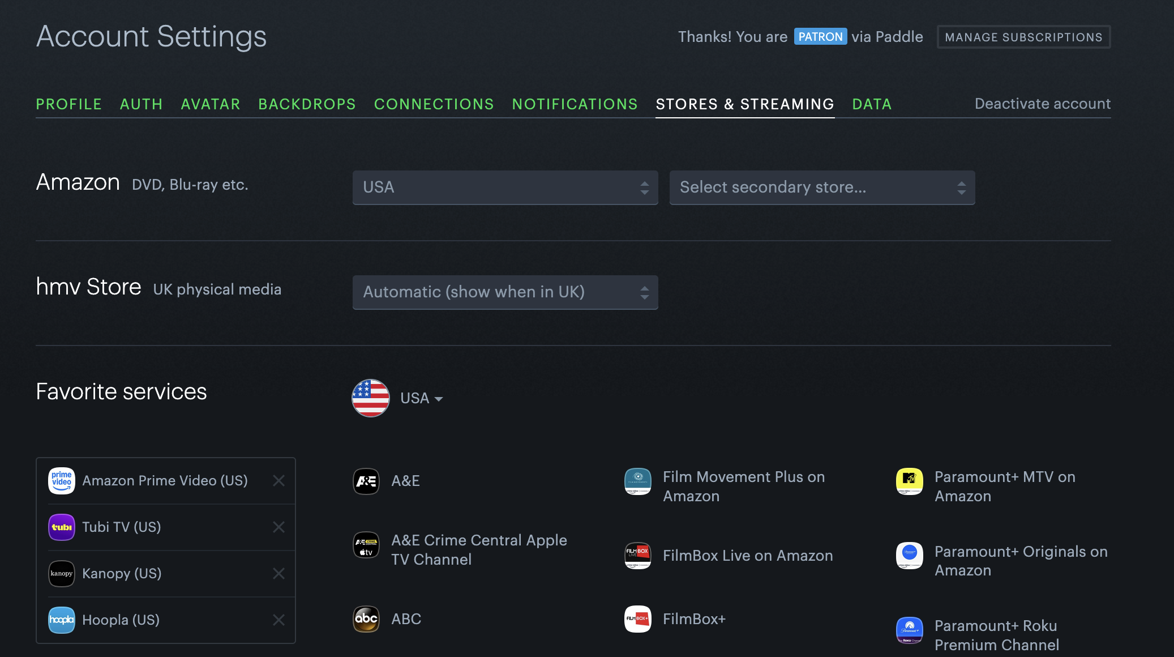Click the Tubi TV logo icon

pos(62,527)
